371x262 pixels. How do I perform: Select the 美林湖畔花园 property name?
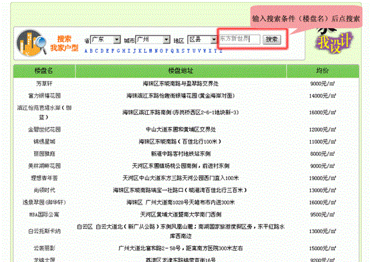pos(44,166)
